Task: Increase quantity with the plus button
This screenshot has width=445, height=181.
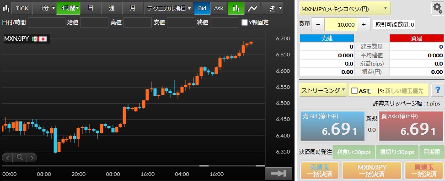Action: [364, 25]
